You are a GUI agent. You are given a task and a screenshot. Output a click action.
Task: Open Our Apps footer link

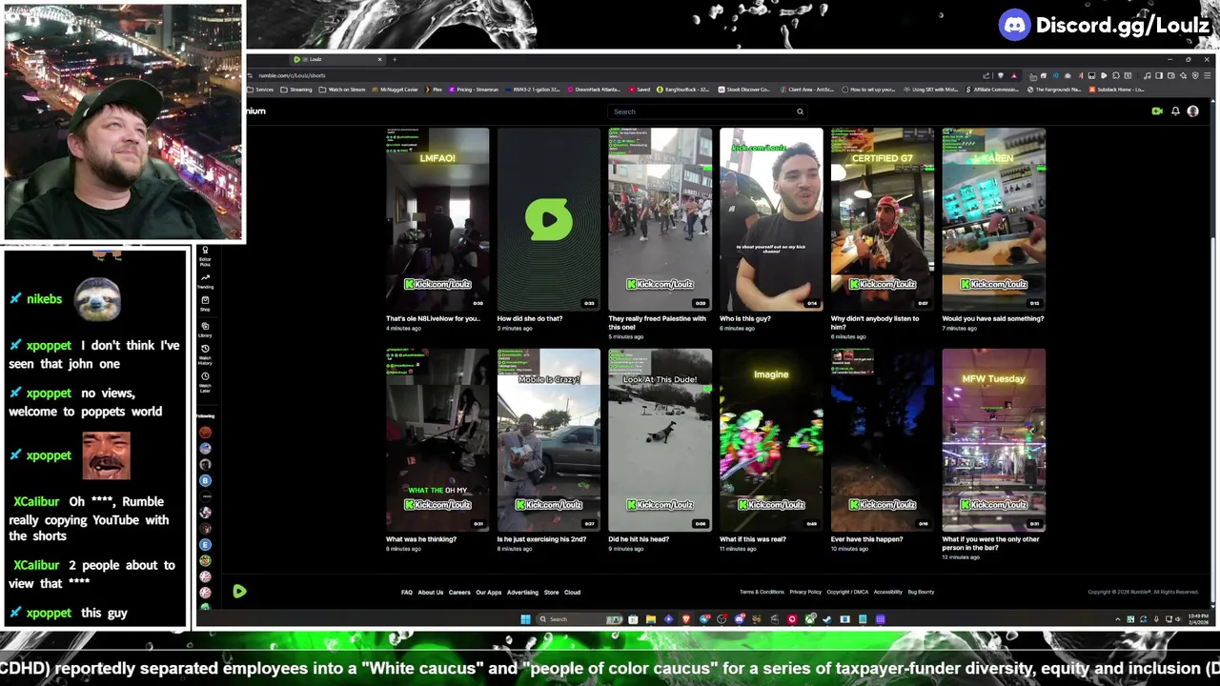point(489,593)
